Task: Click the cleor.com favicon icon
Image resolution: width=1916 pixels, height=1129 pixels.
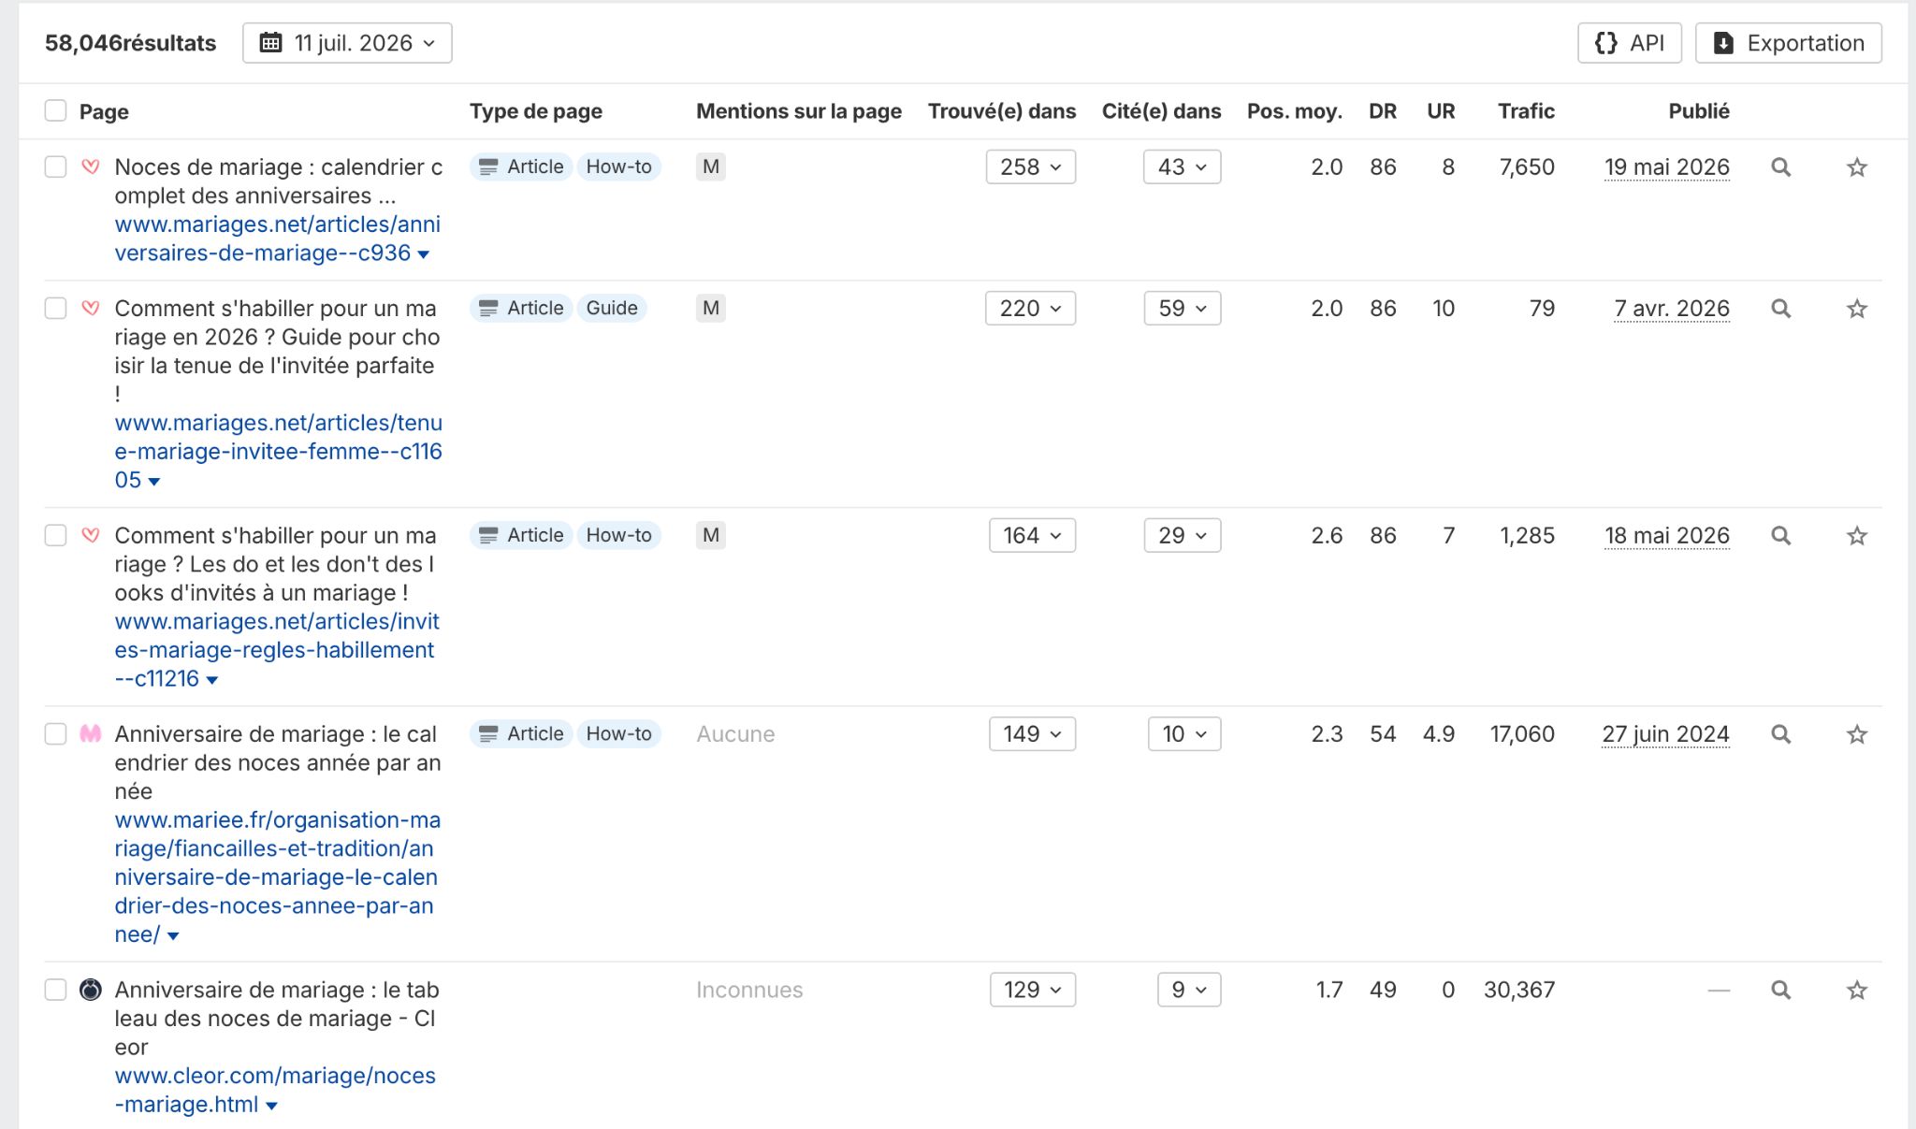Action: [x=91, y=990]
